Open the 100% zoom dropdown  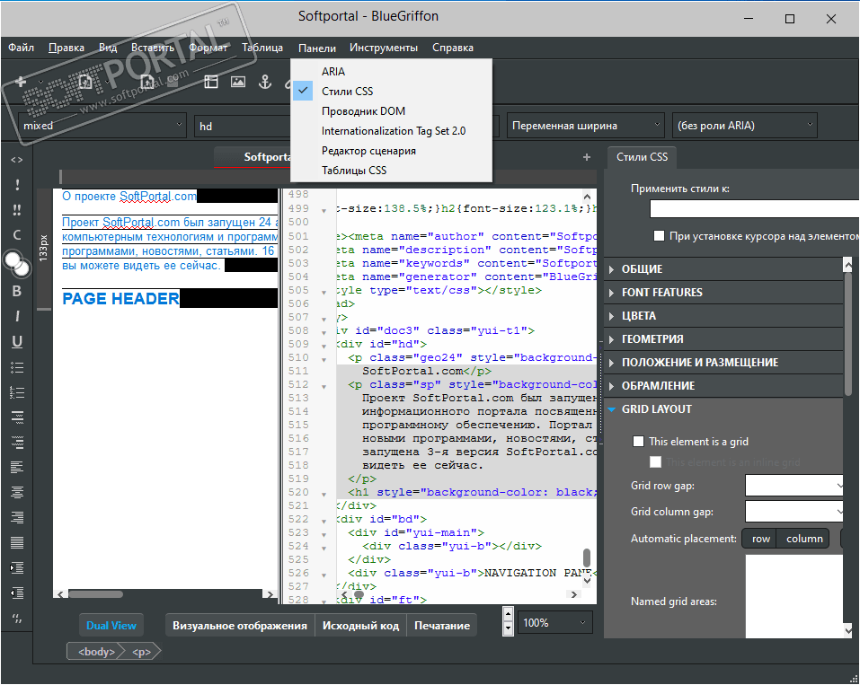click(555, 623)
